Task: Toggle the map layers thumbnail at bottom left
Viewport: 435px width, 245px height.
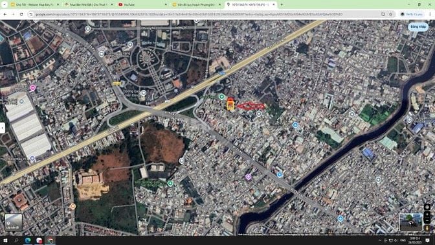Action: [x=14, y=222]
